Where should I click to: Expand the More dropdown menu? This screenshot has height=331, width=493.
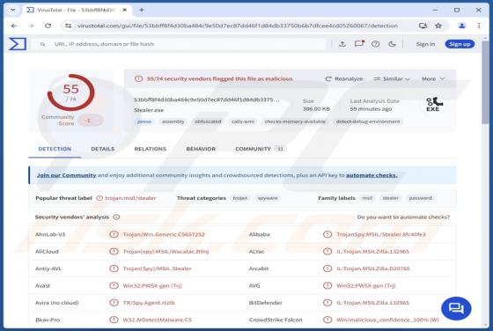tap(433, 78)
